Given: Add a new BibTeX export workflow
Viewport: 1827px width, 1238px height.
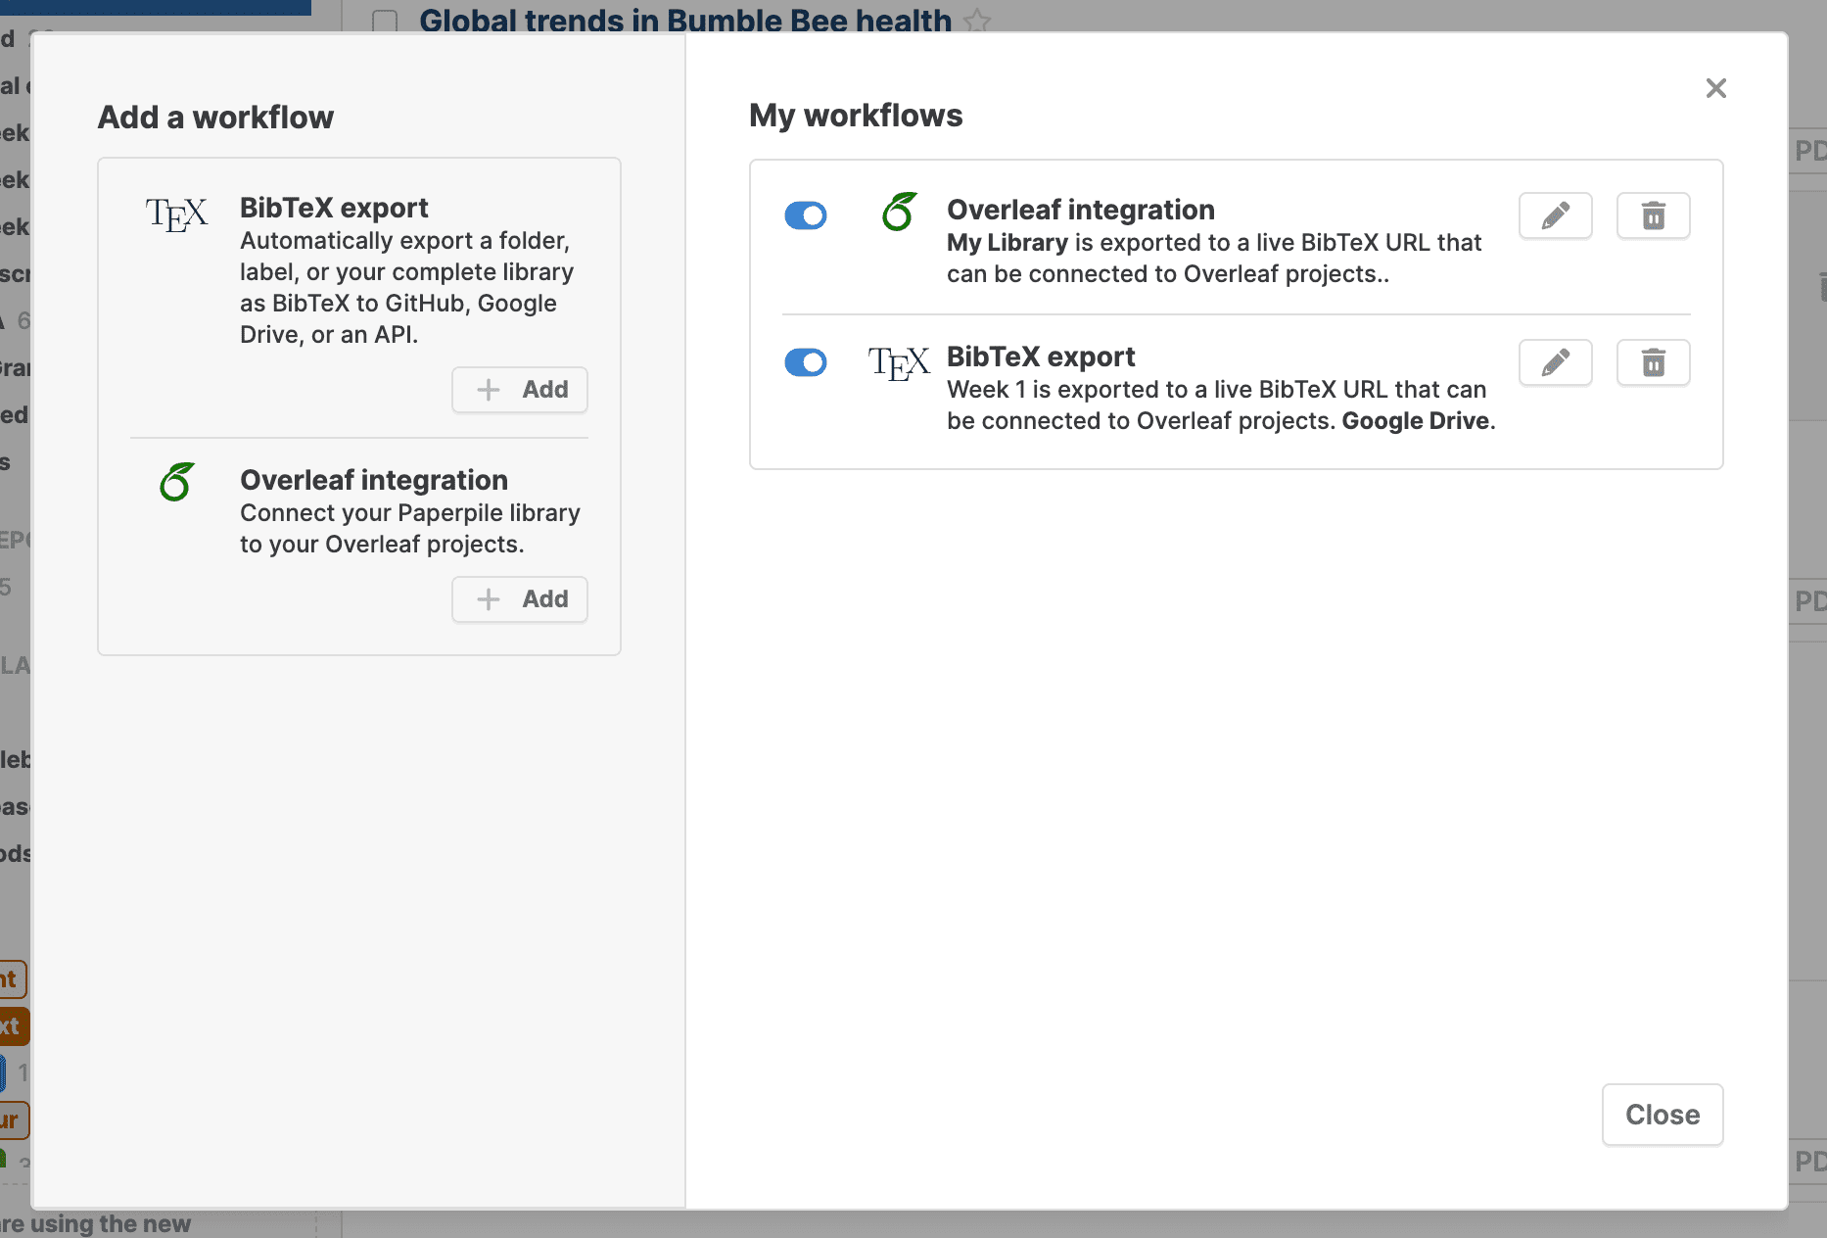Looking at the screenshot, I should click(x=520, y=390).
